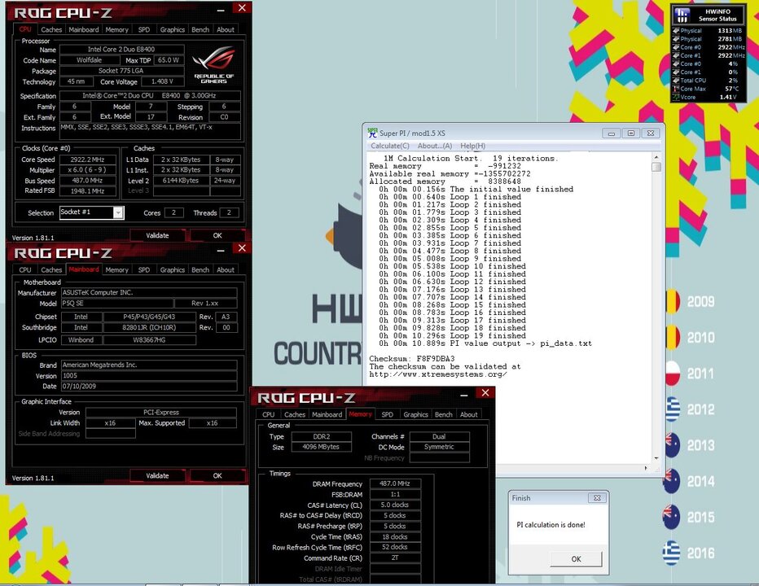Switch to SPD tab in Memory CPU-Z window
Viewport: 759px width, 586px height.
(x=388, y=415)
